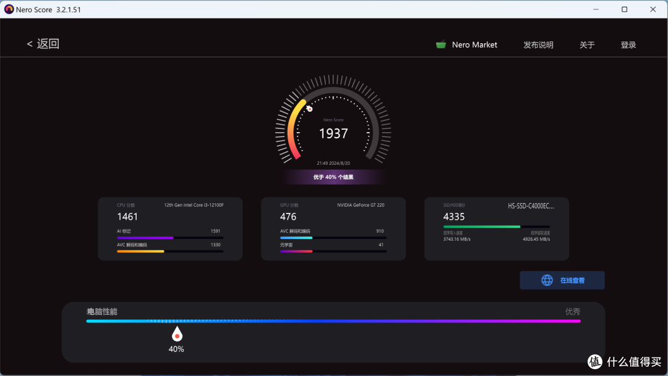The image size is (668, 376).
Task: Click the 优秀 label at bar end
Action: [x=573, y=311]
